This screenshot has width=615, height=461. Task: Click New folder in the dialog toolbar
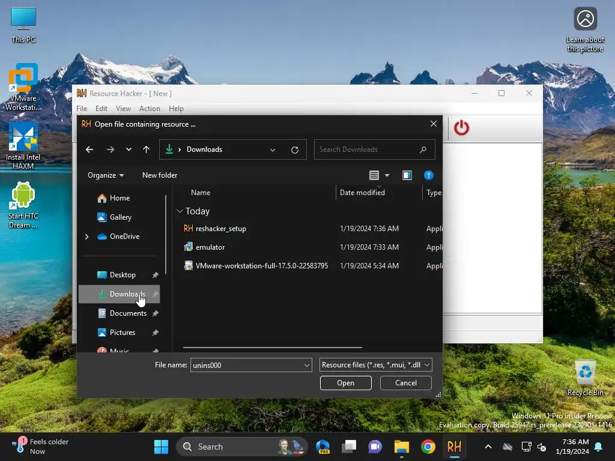coord(160,175)
